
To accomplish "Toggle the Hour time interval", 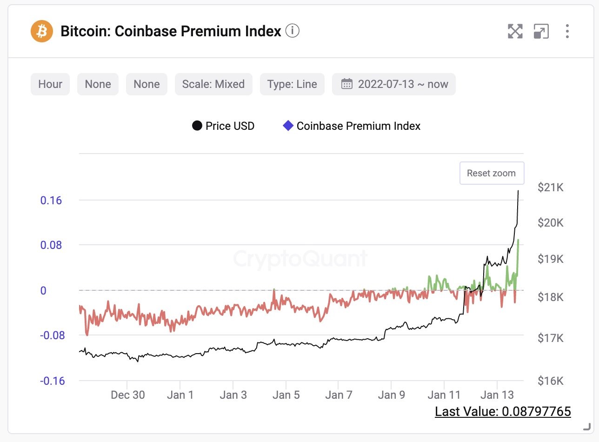I will [50, 84].
